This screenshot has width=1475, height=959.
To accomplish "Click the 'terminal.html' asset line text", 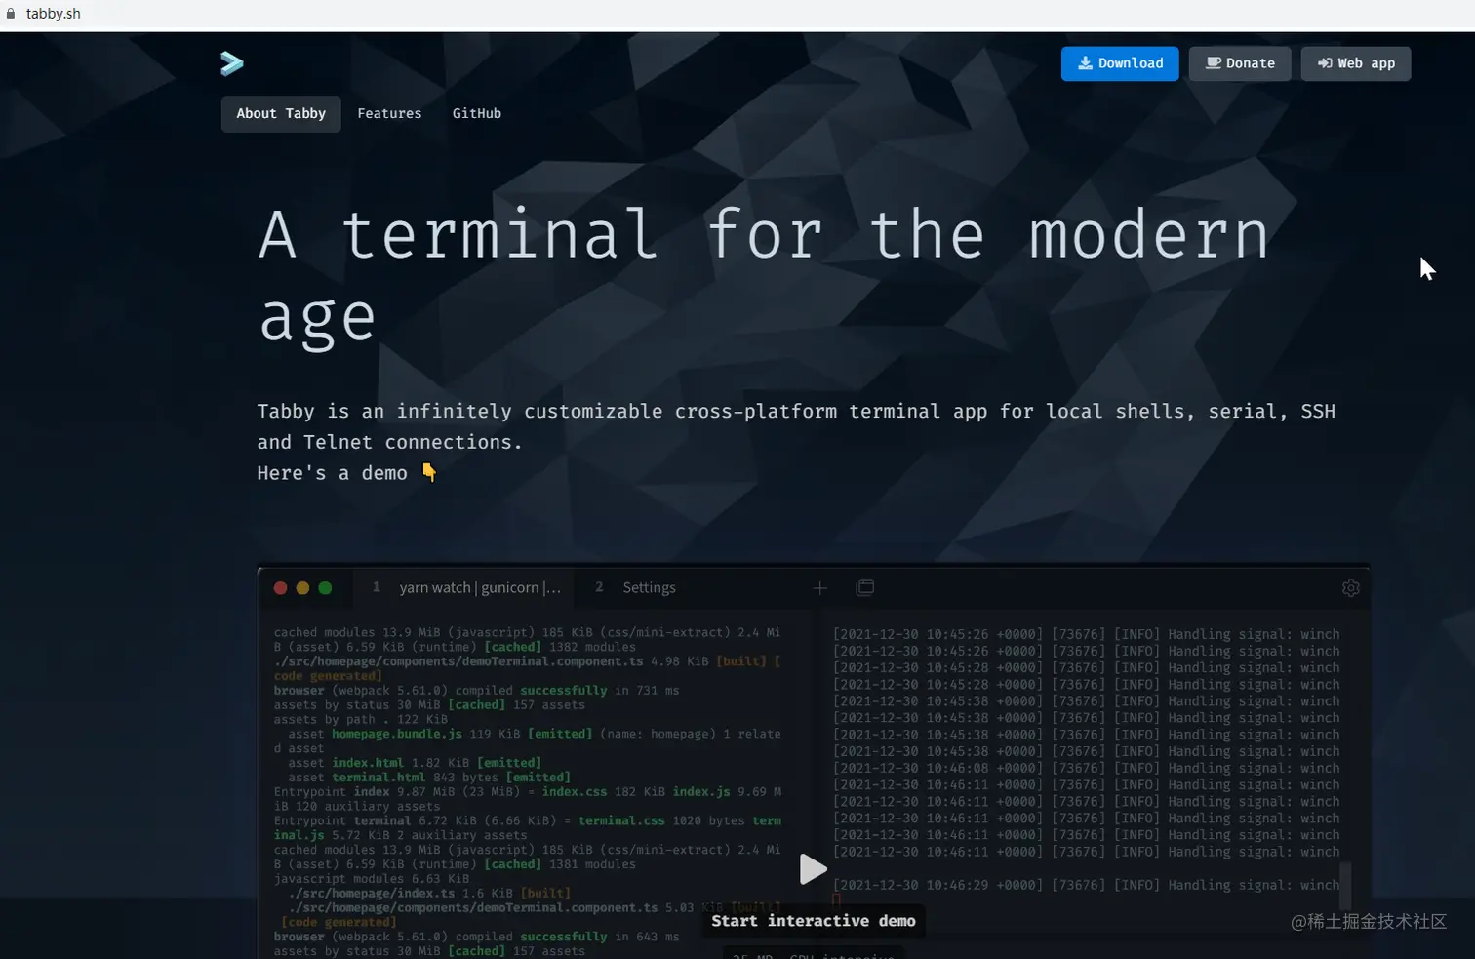I will [429, 778].
